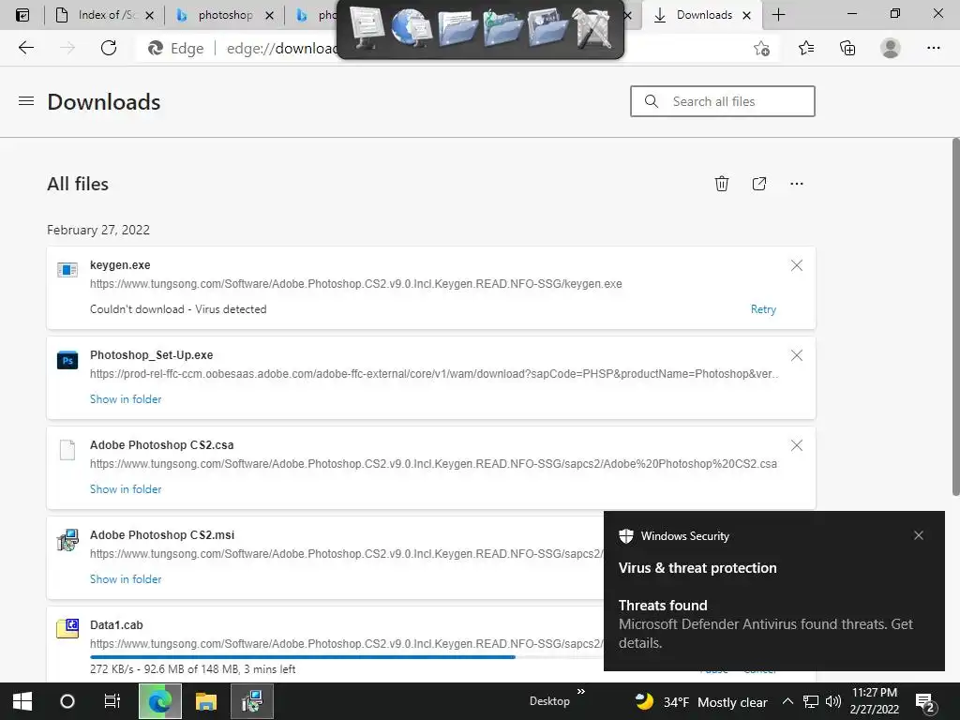Show hidden system tray icons

pos(787,701)
